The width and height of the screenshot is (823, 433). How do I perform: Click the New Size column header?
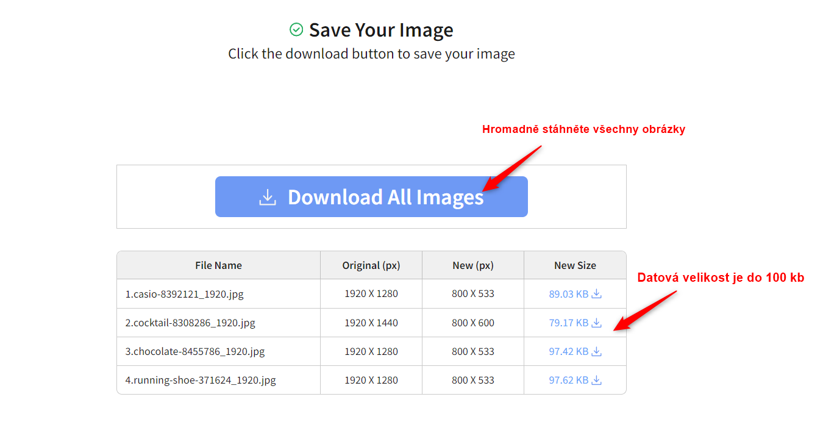click(575, 265)
